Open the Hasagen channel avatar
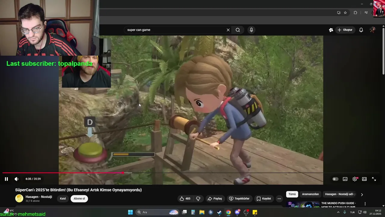This screenshot has height=217, width=385. (19, 198)
